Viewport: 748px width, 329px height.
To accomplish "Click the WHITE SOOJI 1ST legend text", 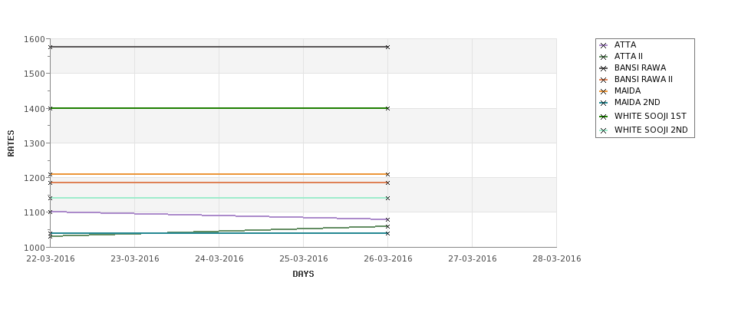I will click(650, 117).
